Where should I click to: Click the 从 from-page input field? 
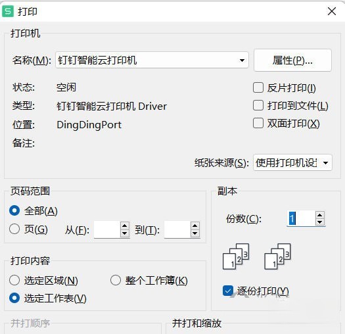107,229
